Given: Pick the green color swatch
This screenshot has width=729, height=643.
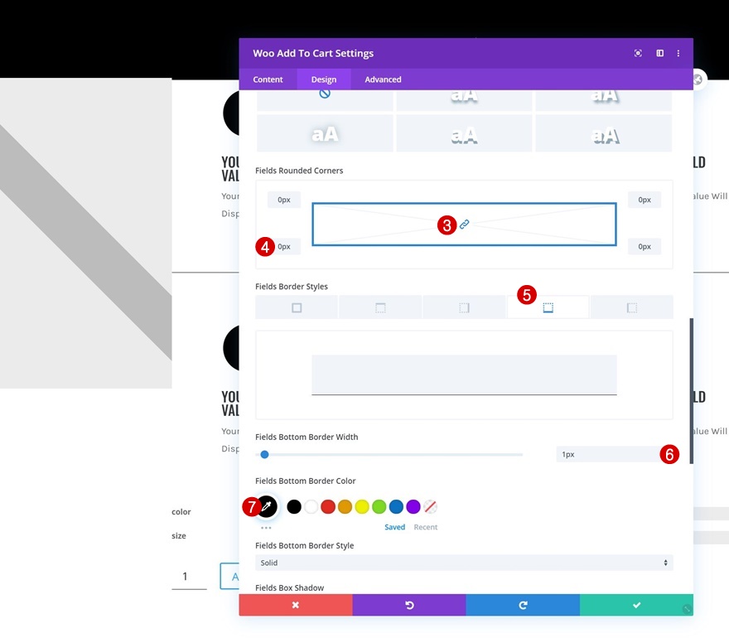Looking at the screenshot, I should (x=379, y=506).
